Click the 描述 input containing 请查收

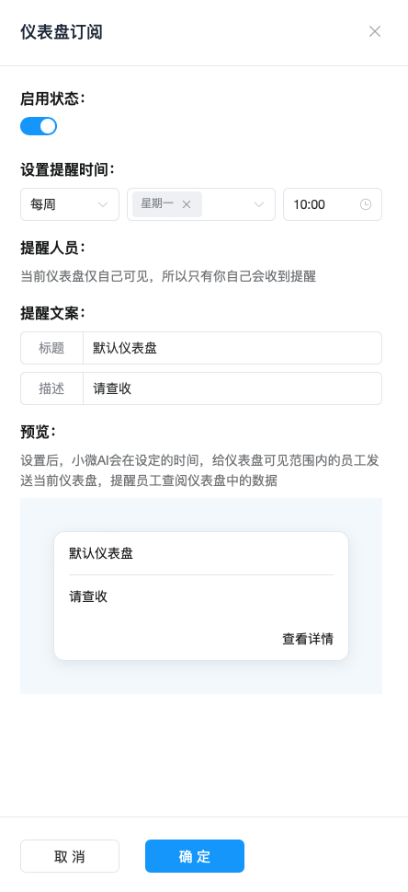[x=232, y=388]
